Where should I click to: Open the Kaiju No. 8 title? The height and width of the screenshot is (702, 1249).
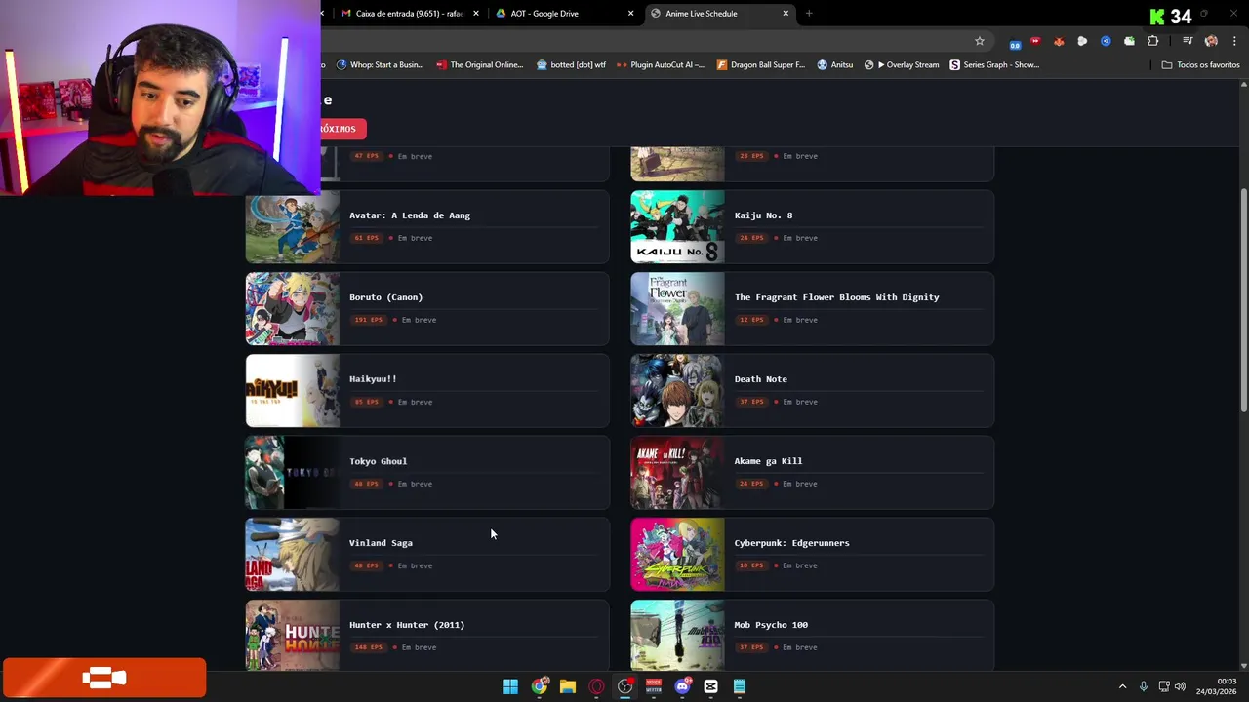click(x=763, y=215)
